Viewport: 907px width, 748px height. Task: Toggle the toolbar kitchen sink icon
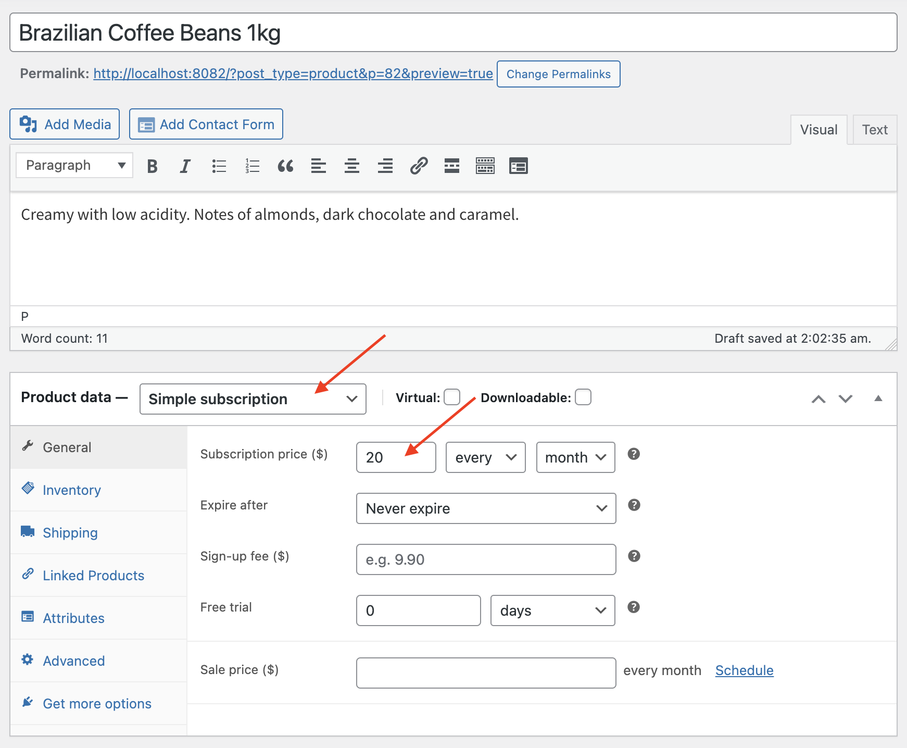tap(485, 166)
